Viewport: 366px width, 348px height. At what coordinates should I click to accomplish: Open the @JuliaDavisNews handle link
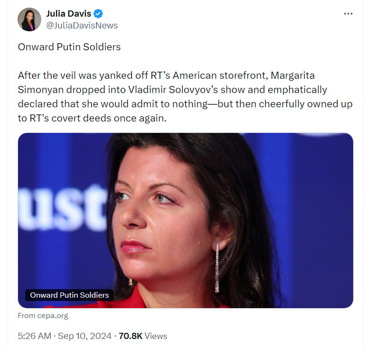click(x=82, y=26)
